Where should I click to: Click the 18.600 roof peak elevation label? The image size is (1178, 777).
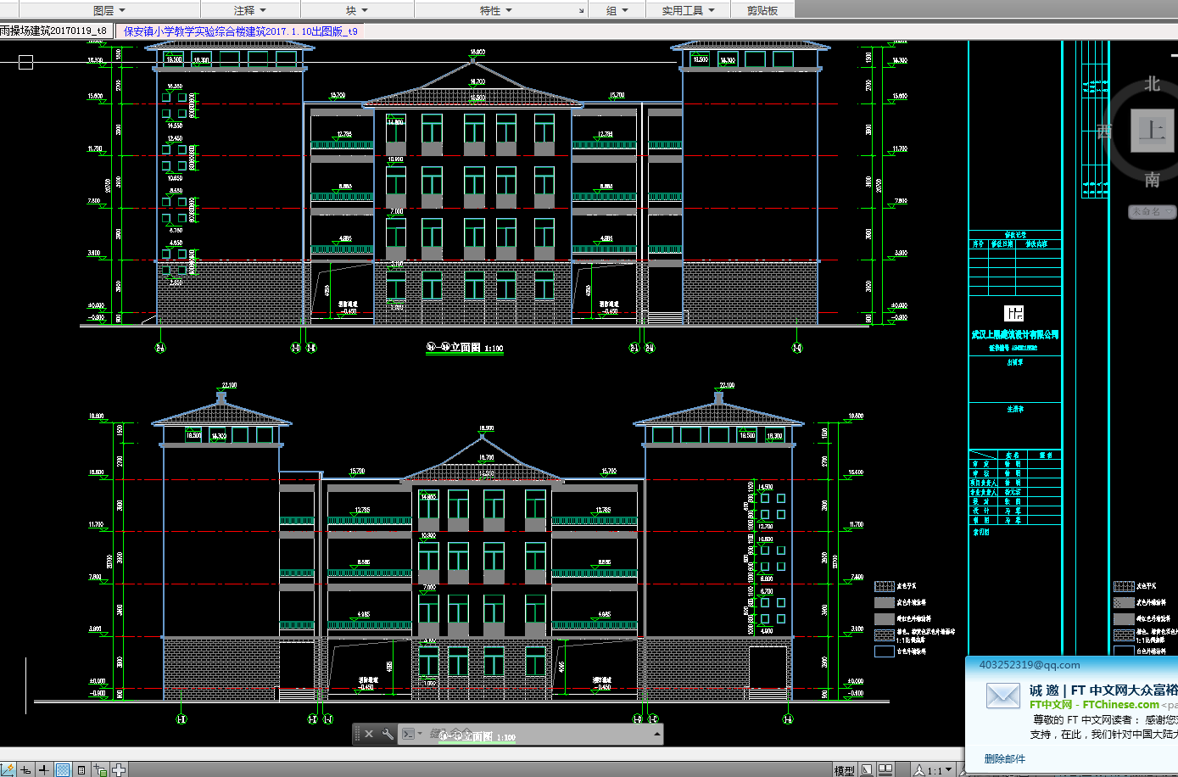tap(477, 53)
